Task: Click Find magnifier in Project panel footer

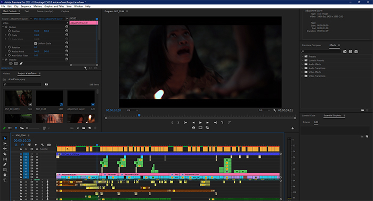Action: [78, 128]
